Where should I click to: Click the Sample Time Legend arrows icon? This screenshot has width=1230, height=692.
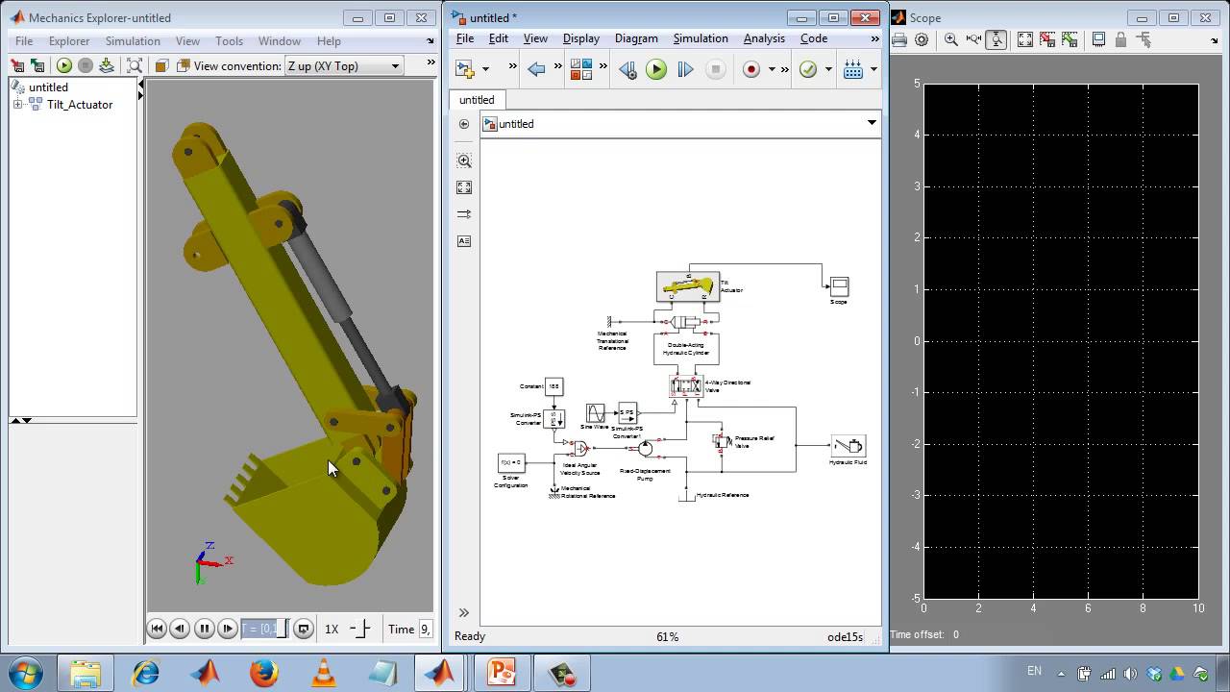464,214
